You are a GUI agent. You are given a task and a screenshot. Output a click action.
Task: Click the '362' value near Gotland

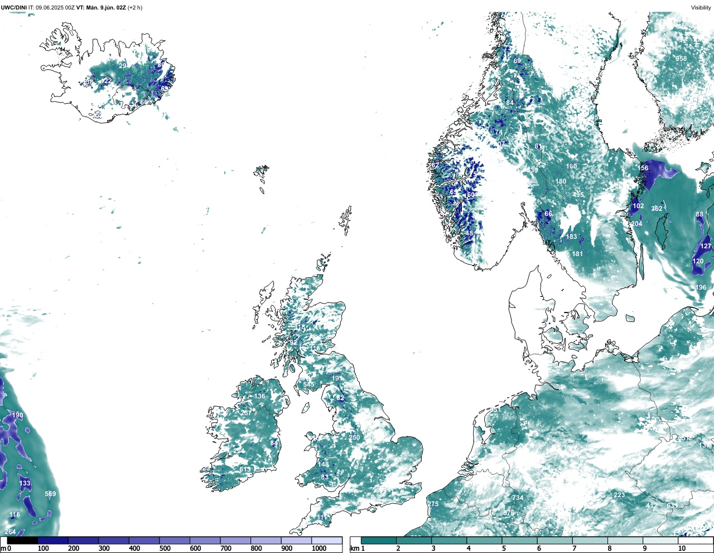click(657, 209)
